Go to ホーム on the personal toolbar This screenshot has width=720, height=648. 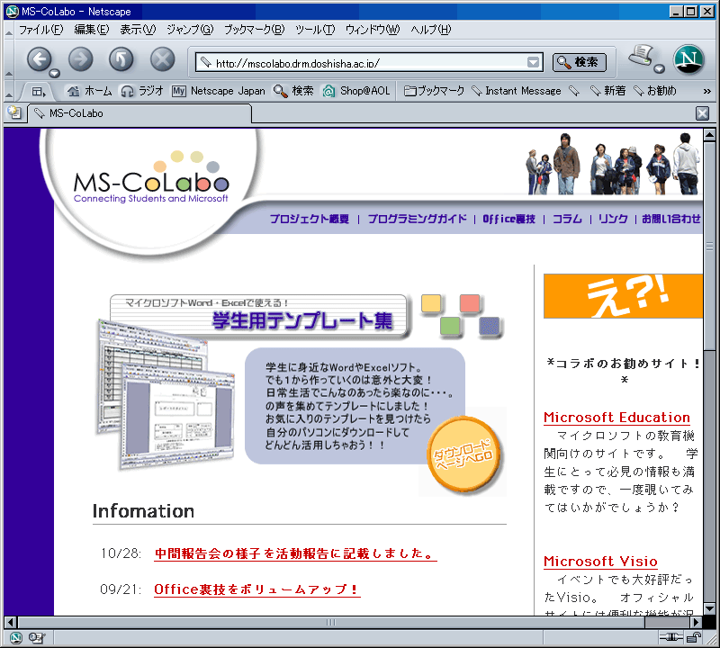coord(89,91)
